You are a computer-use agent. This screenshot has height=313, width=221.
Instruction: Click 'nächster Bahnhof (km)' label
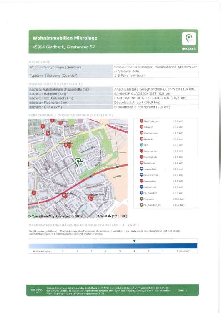click(x=48, y=93)
